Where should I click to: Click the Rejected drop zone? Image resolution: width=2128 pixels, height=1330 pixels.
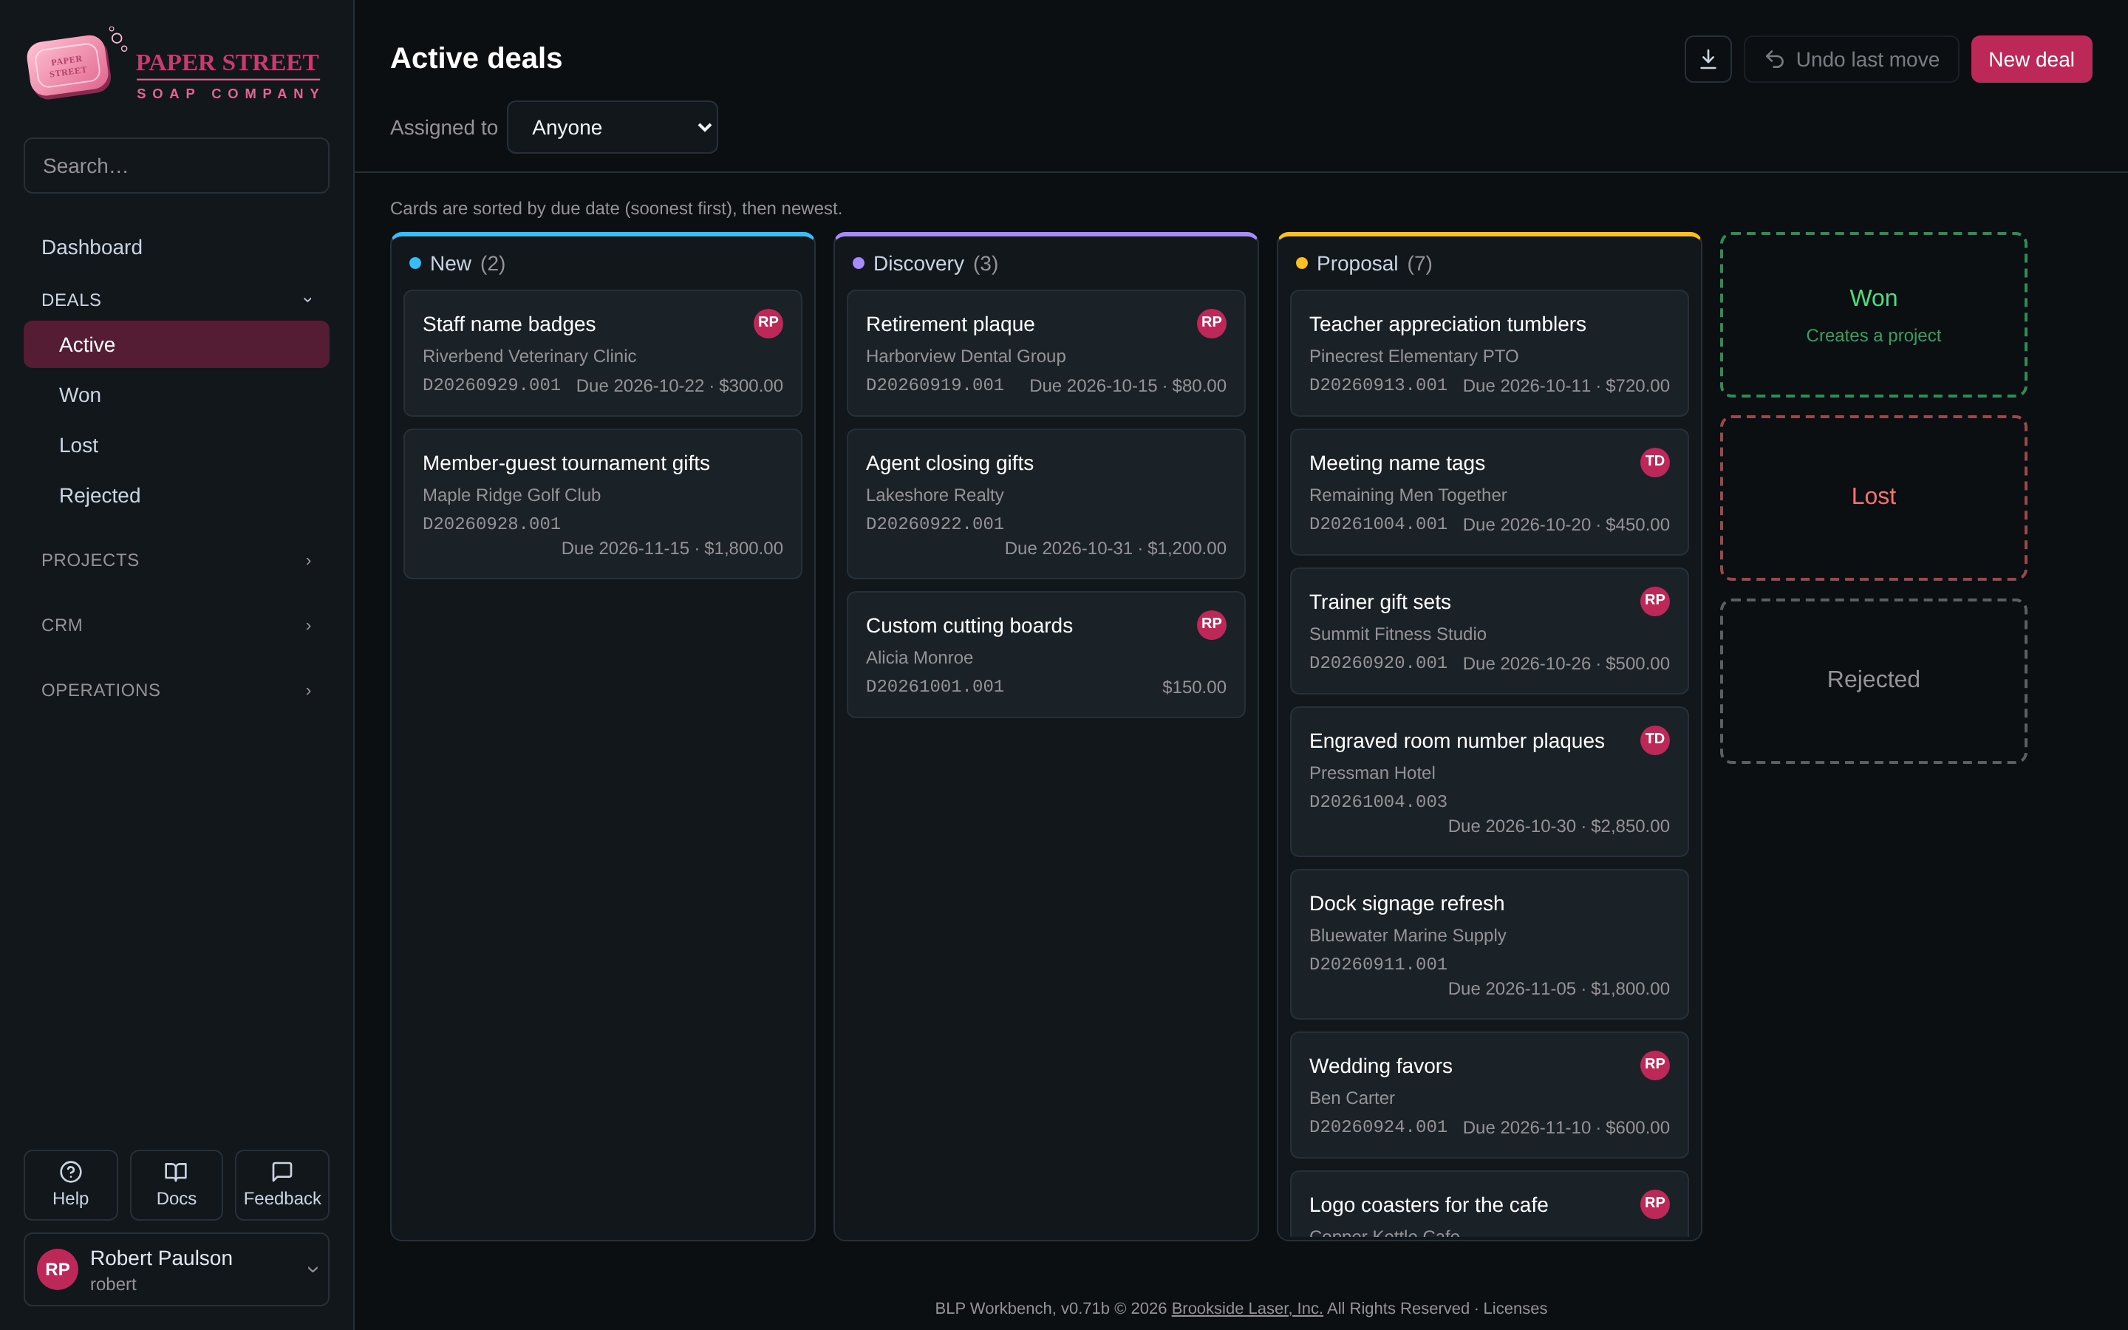pyautogui.click(x=1873, y=681)
